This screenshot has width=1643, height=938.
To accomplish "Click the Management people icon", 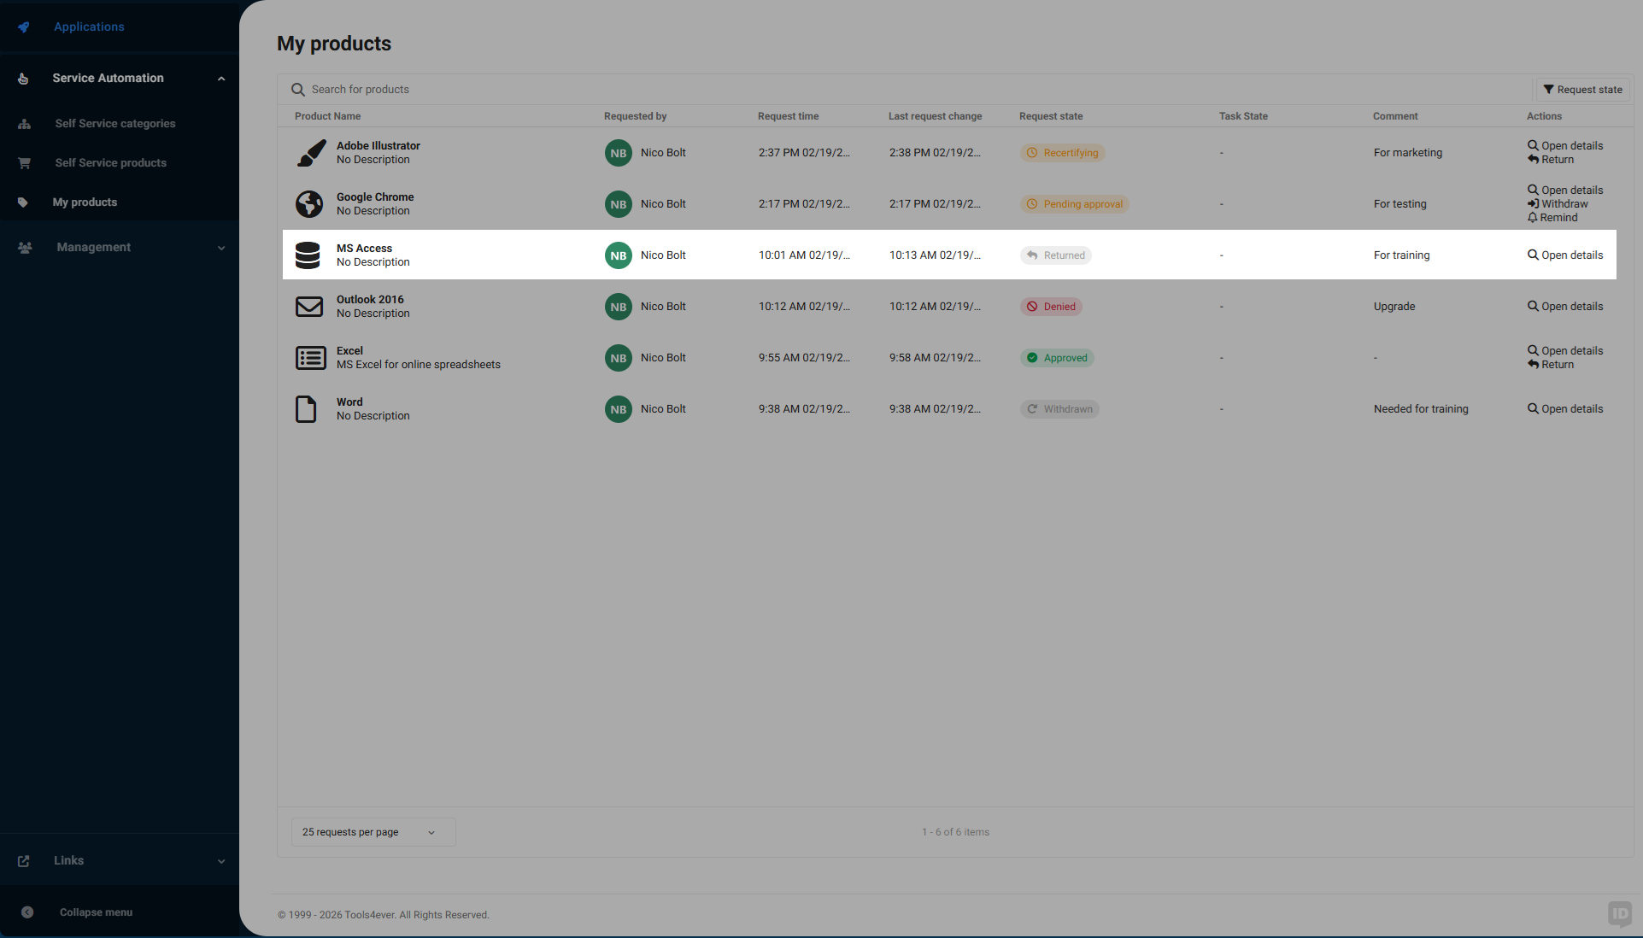I will [24, 247].
